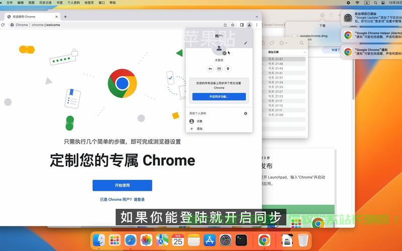Open the 标签页 menu

coord(89,3)
